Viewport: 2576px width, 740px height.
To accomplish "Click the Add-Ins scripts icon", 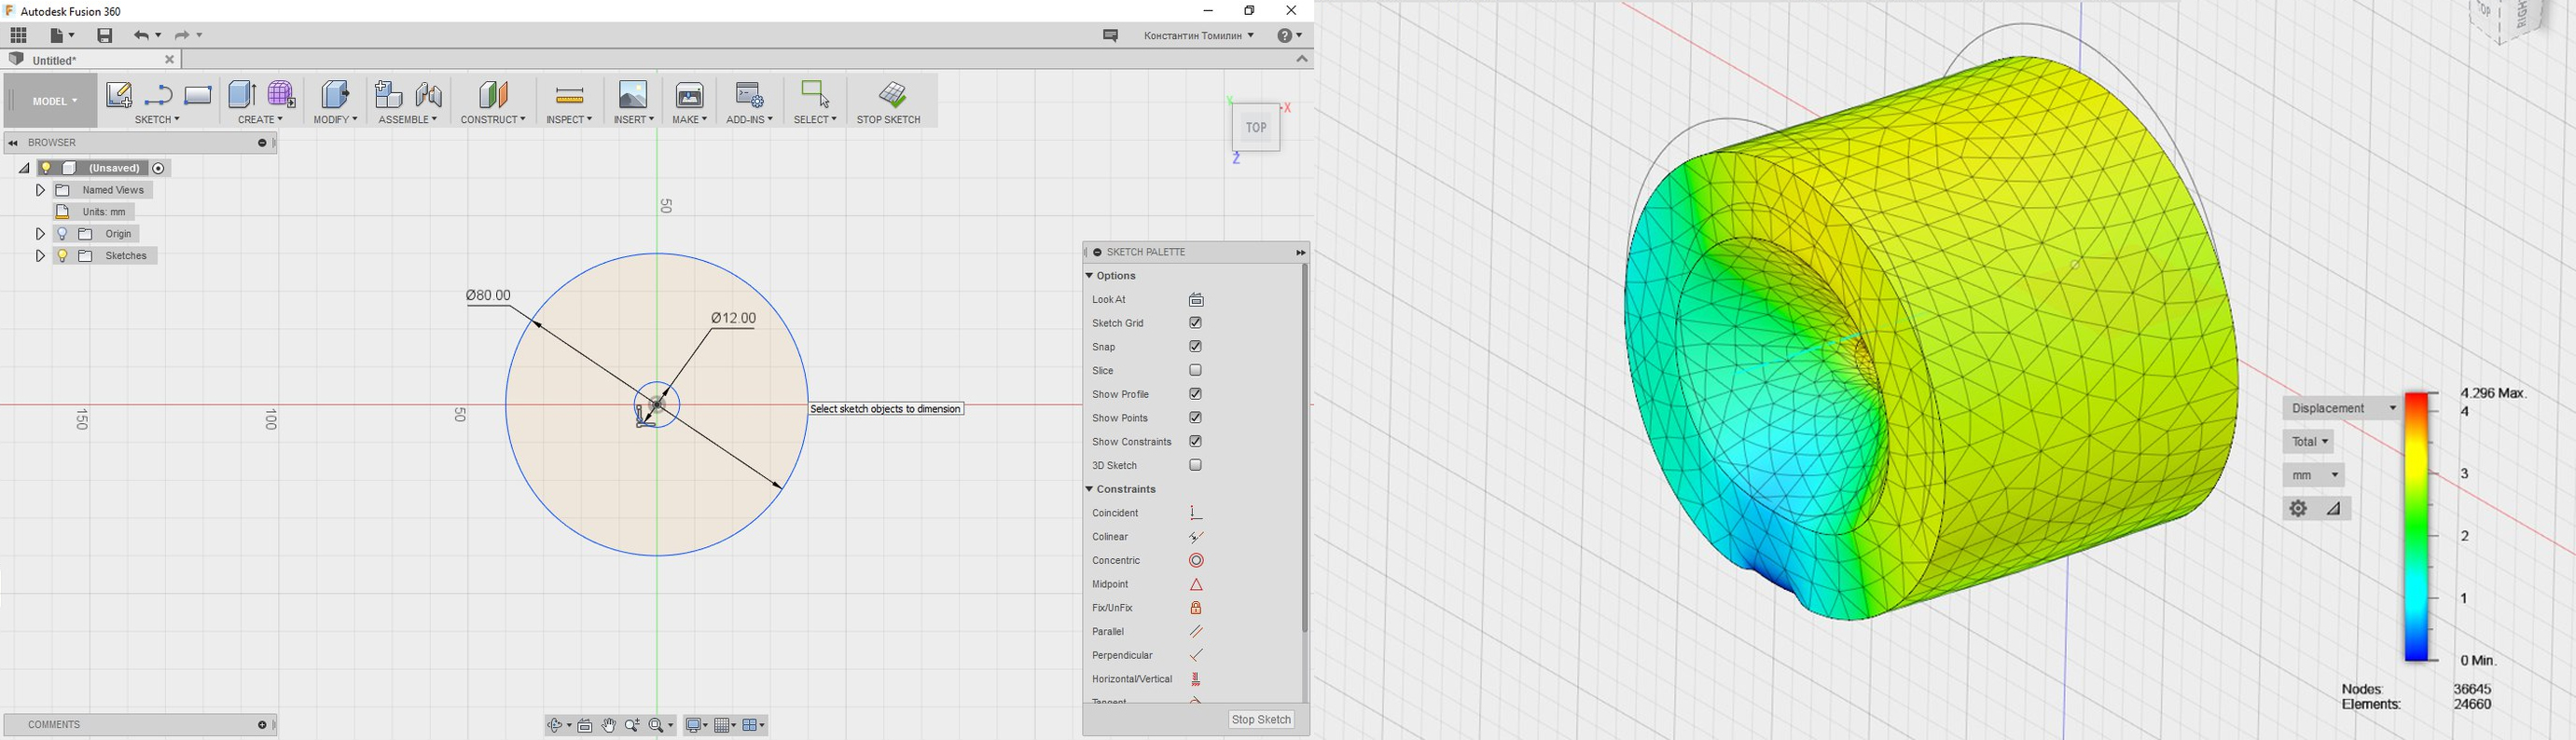I will [x=749, y=94].
